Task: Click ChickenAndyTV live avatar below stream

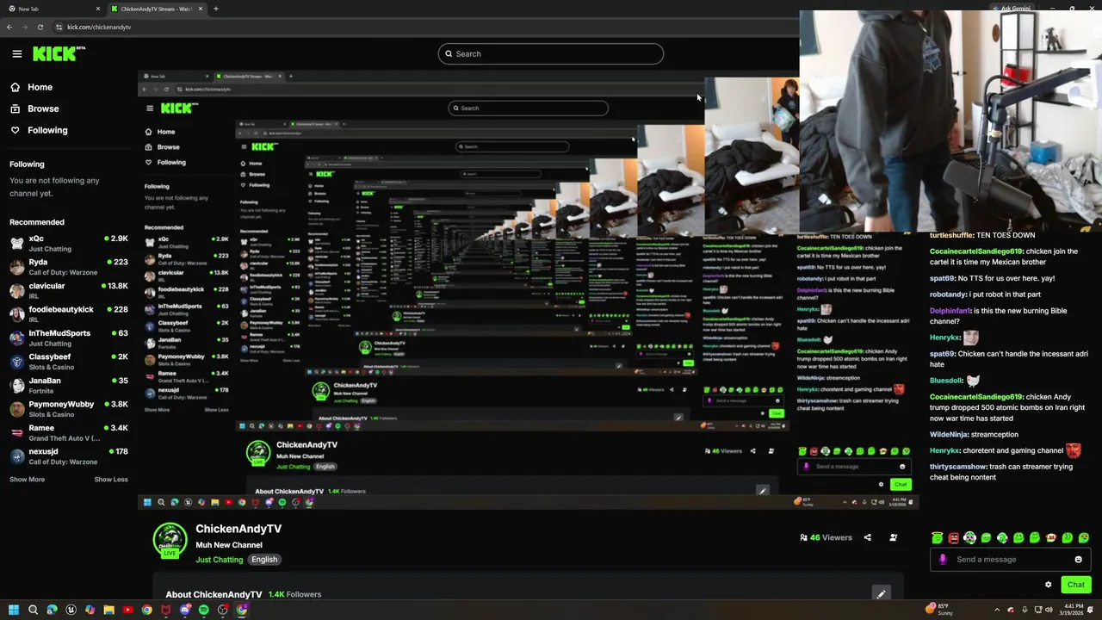Action: pyautogui.click(x=170, y=541)
